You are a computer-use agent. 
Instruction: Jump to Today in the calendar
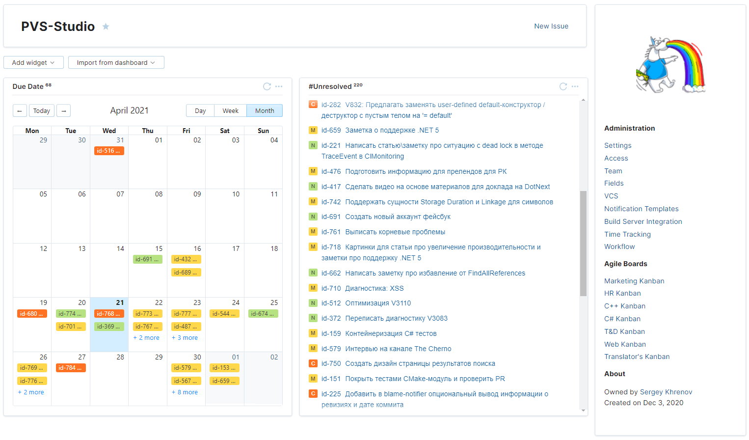[42, 110]
